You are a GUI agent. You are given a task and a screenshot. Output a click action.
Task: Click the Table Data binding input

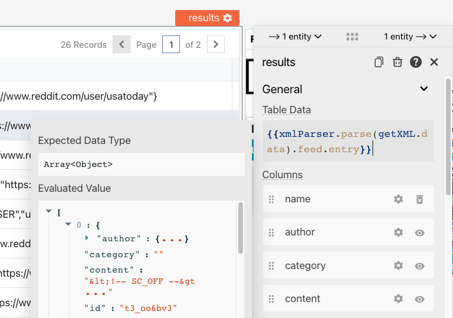click(x=348, y=142)
